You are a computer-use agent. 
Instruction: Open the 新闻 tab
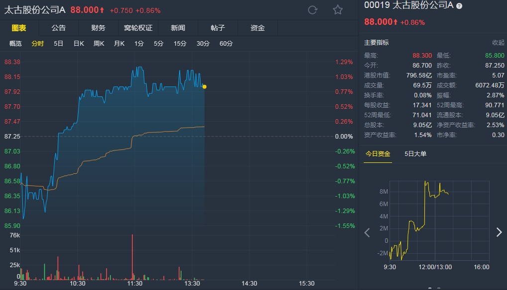click(178, 28)
